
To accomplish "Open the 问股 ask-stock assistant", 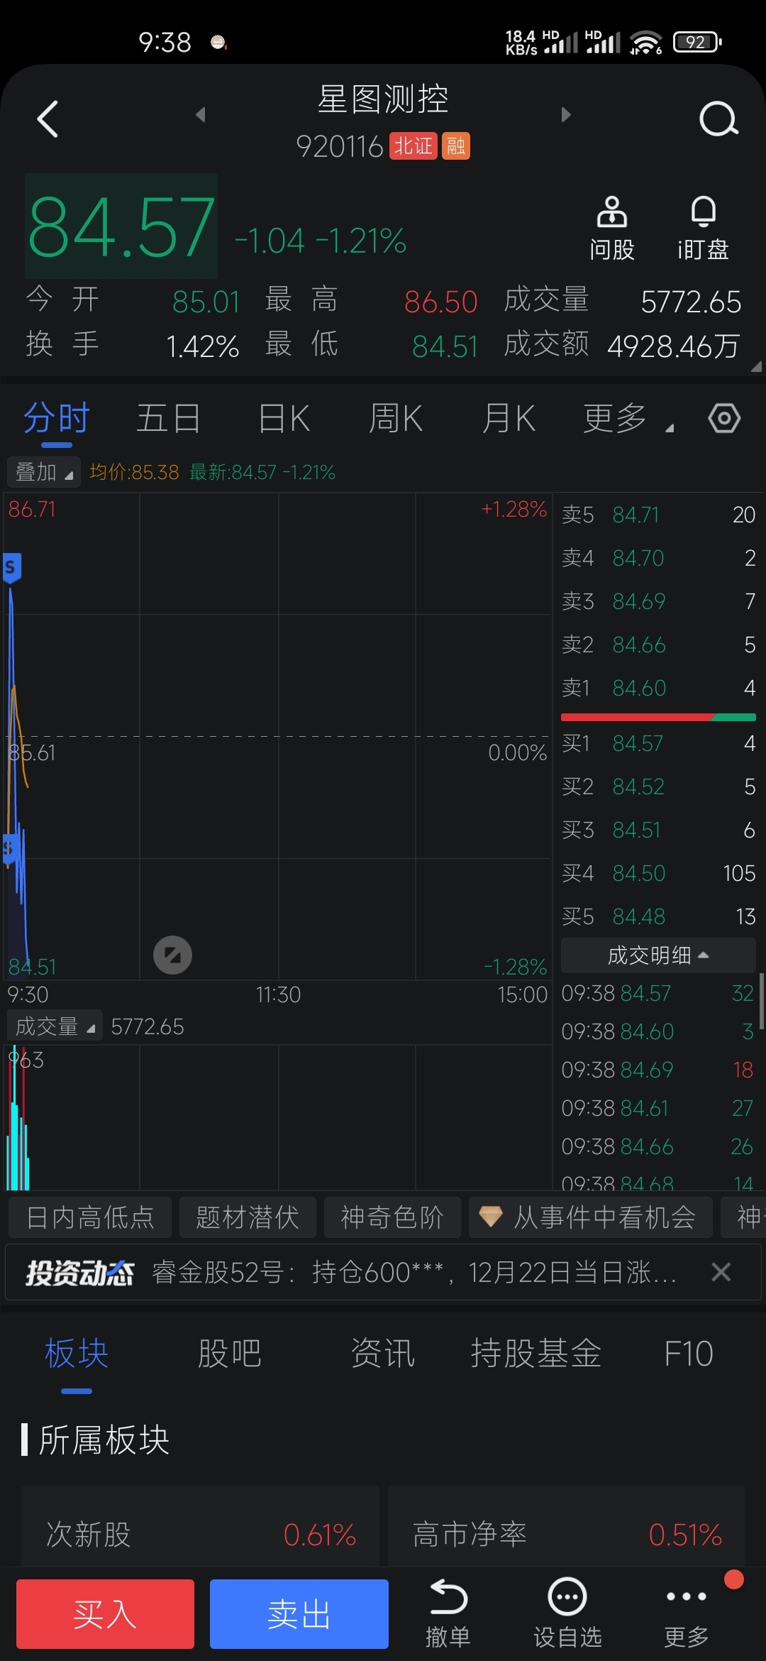I will pos(611,229).
